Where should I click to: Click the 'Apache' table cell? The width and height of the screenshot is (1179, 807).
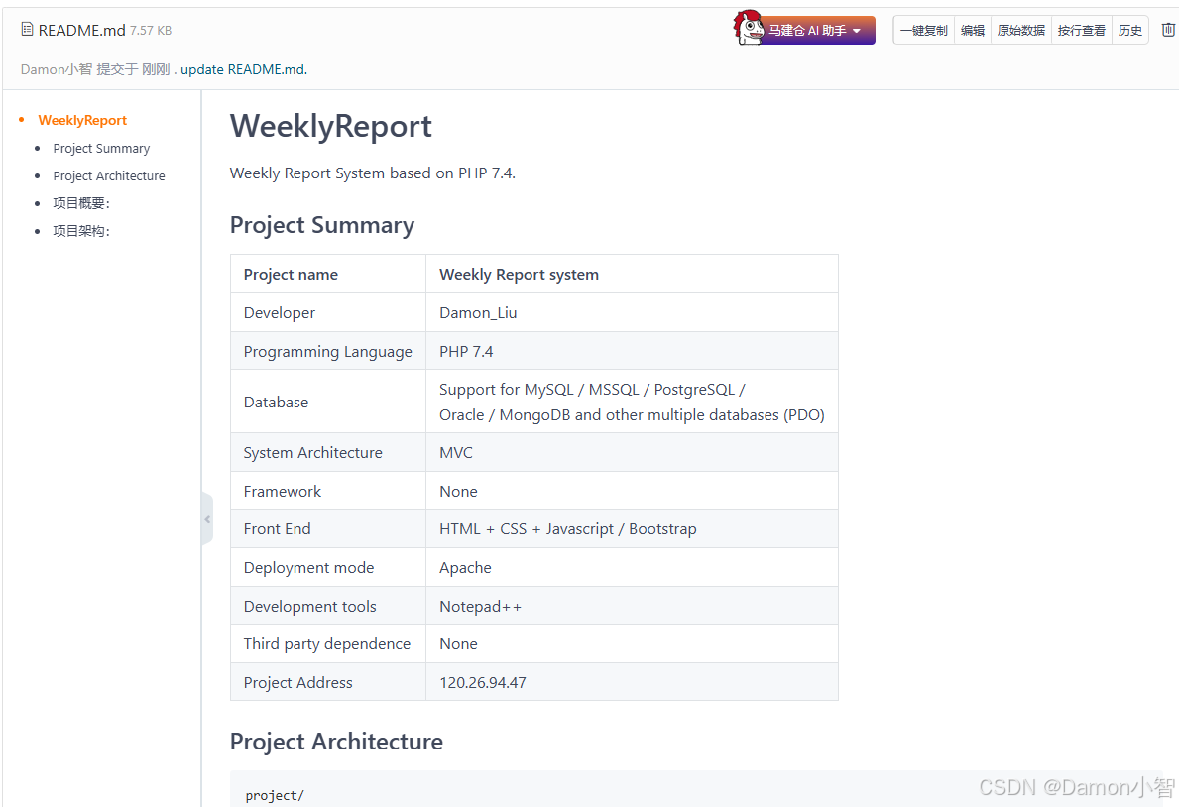click(632, 568)
